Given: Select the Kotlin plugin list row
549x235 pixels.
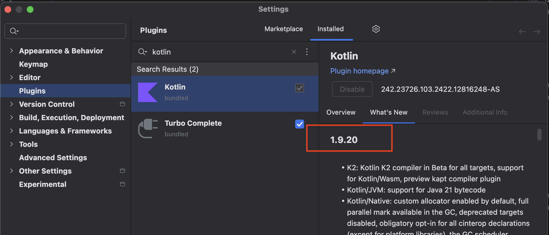Looking at the screenshot, I should click(x=225, y=94).
